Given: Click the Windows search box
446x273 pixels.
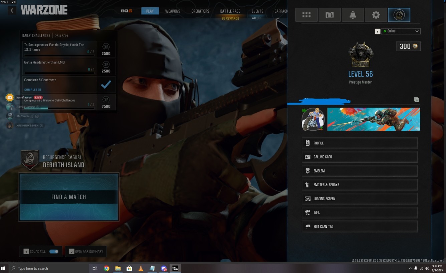Looking at the screenshot, I should point(48,268).
